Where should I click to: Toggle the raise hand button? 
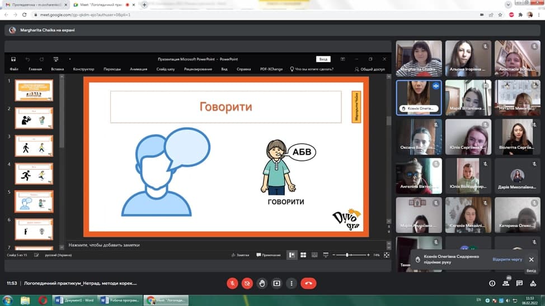coord(262,283)
